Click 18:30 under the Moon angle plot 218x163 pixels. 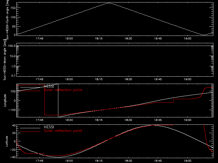pyautogui.click(x=128, y=79)
